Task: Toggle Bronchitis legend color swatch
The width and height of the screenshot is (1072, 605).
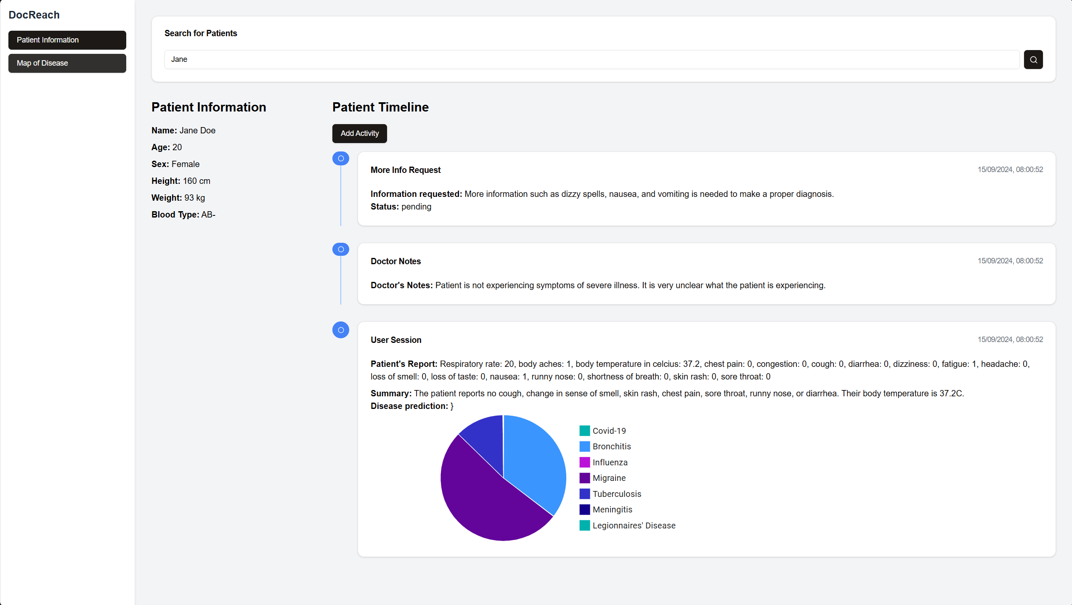Action: (584, 446)
